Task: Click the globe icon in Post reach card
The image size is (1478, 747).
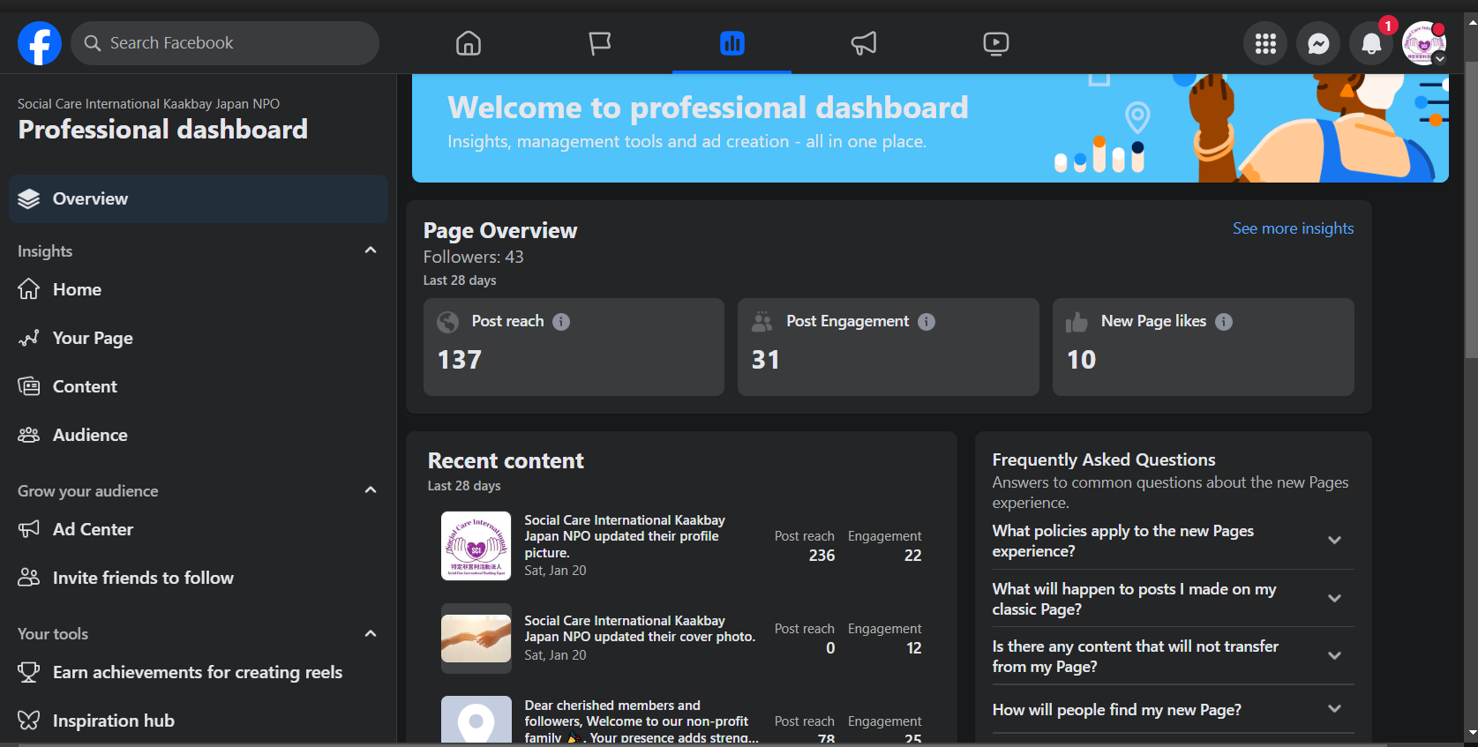Action: point(448,322)
